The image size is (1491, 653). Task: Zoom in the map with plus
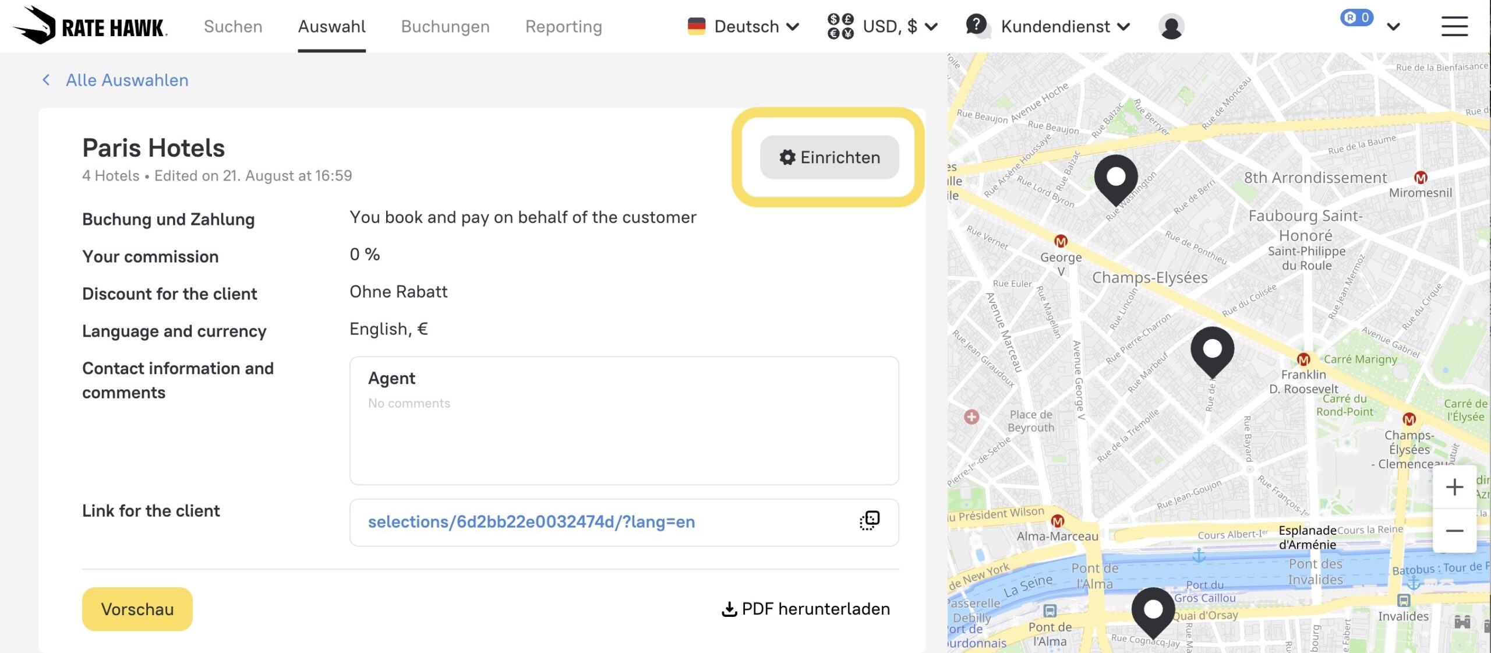point(1454,487)
